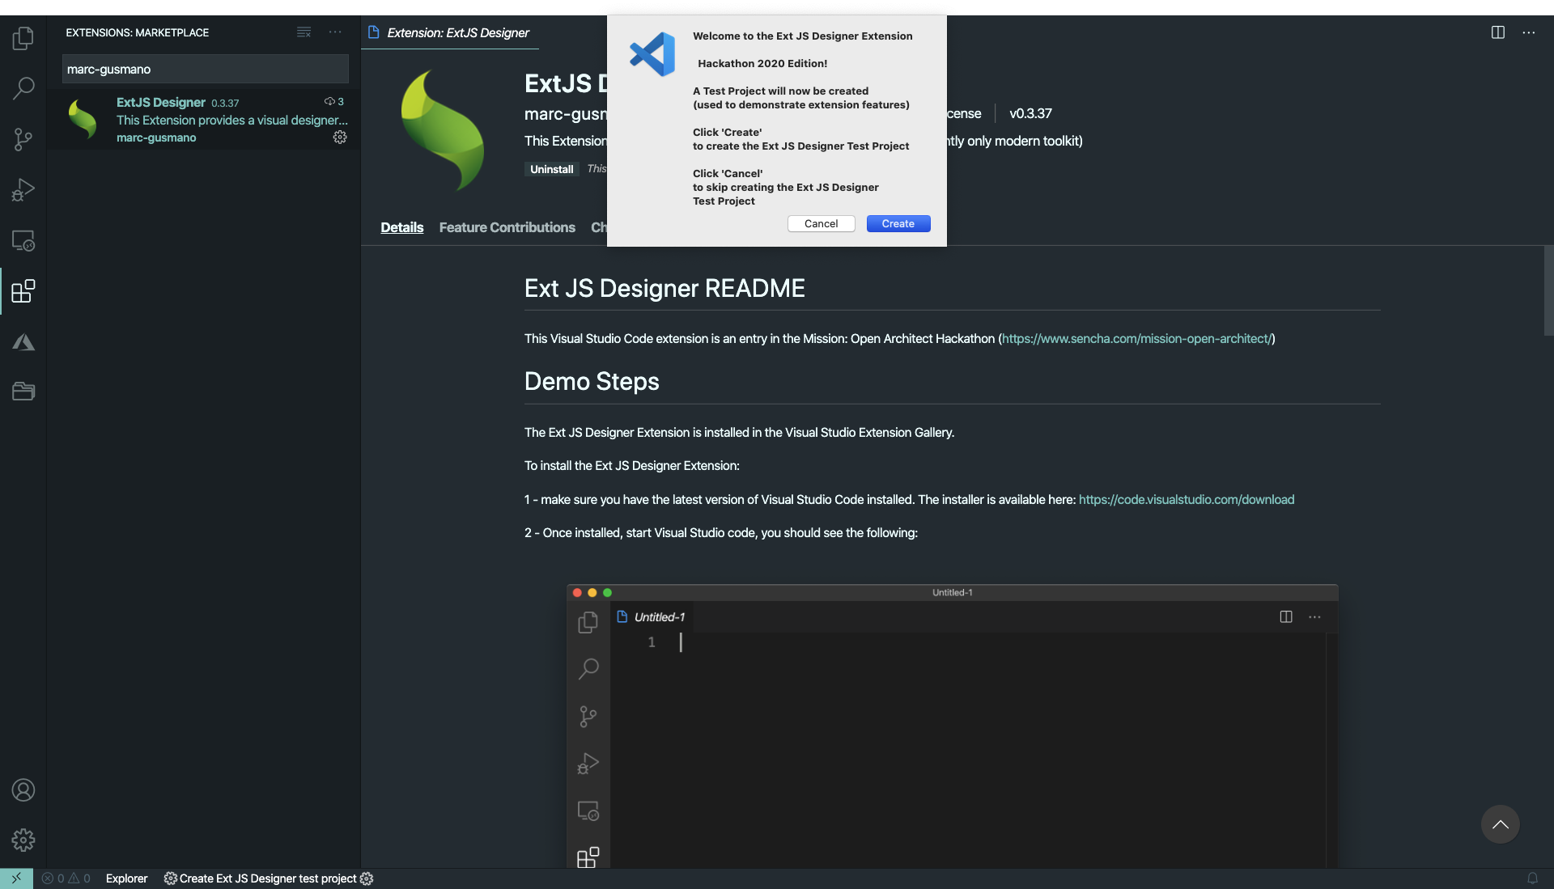Click the scroll-to-top round button
The image size is (1554, 889).
(x=1500, y=824)
